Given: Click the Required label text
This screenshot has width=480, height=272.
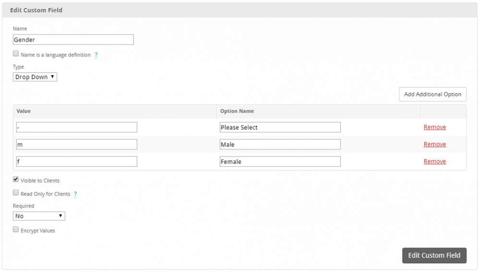Looking at the screenshot, I should (24, 206).
